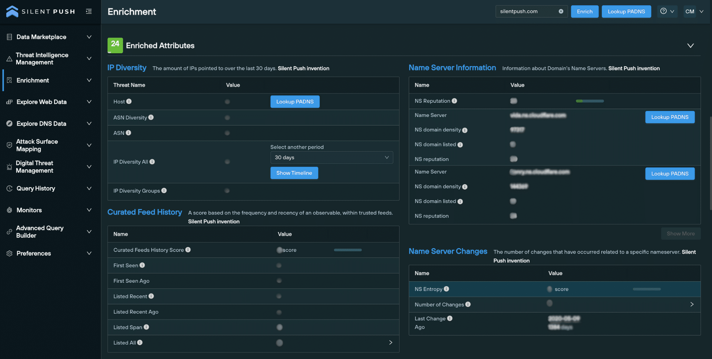Click the Advanced Query Builder icon
The image size is (712, 359).
pyautogui.click(x=9, y=232)
